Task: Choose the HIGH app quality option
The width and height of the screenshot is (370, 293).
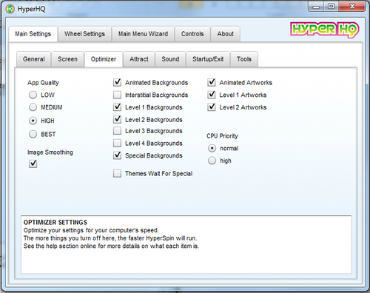Action: coord(33,121)
